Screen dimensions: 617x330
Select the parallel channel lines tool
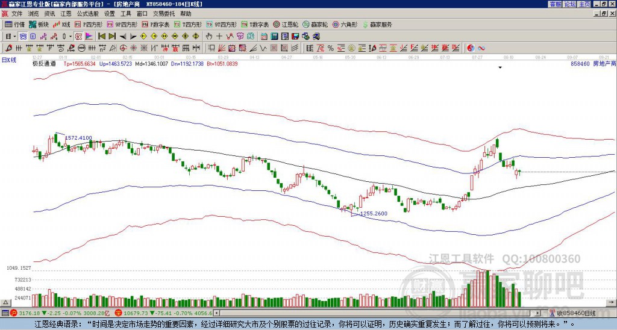[295, 48]
